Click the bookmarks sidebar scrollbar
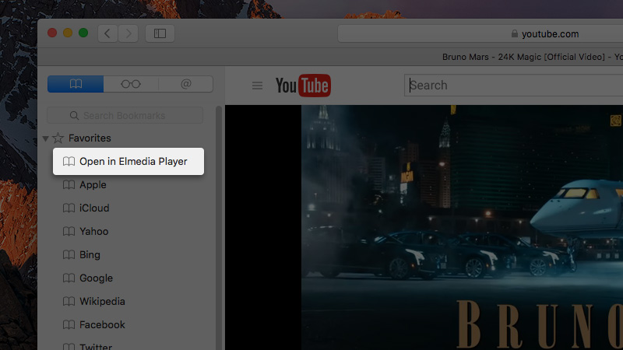Viewport: 623px width, 350px height. (219, 228)
